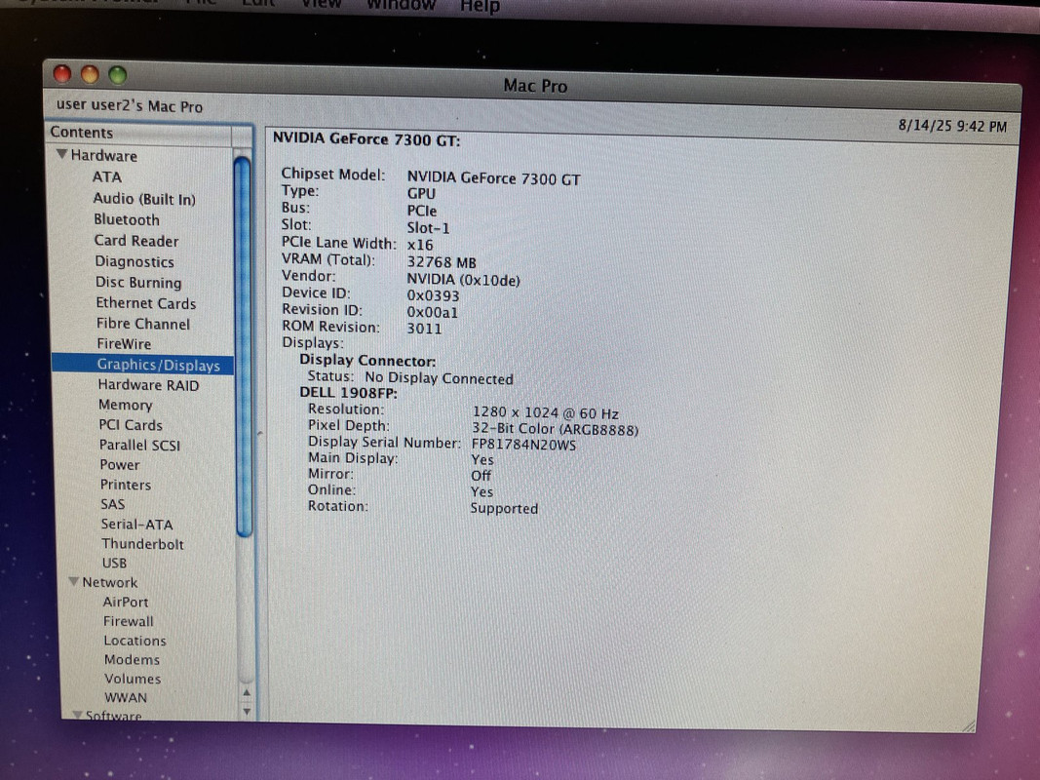Select Disc Burning entry
The width and height of the screenshot is (1040, 780).
138,282
